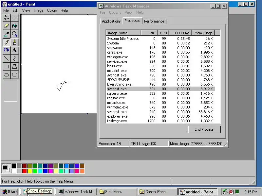Open the Start menu button
This screenshot has width=262, height=196.
click(9, 192)
